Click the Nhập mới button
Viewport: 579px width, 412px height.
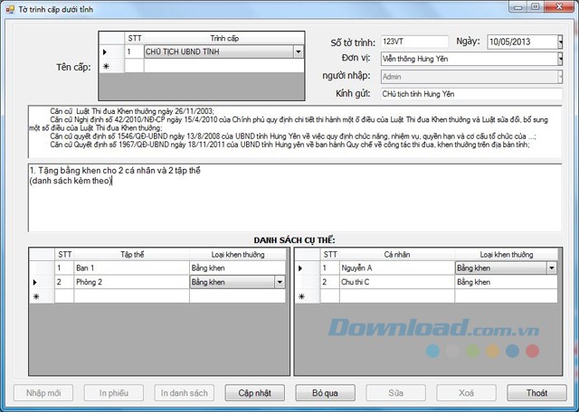(x=43, y=393)
